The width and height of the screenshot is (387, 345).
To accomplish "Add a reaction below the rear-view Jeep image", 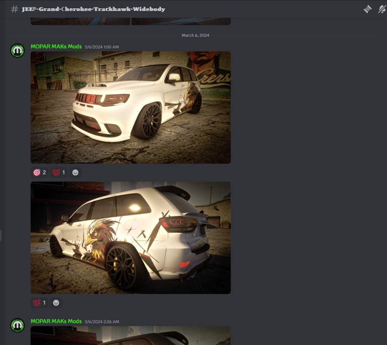I will pyautogui.click(x=56, y=302).
